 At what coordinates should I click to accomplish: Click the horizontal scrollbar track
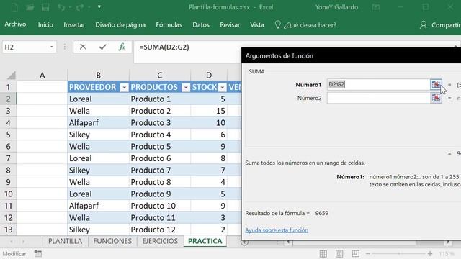[367, 242]
